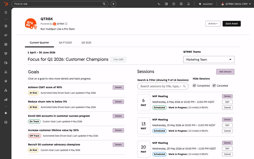
Task: Focus the search sessions input field
Action: point(163,86)
